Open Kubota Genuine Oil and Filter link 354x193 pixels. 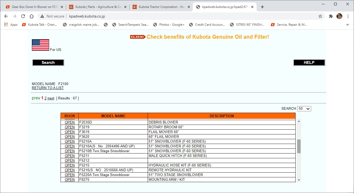[x=208, y=37]
